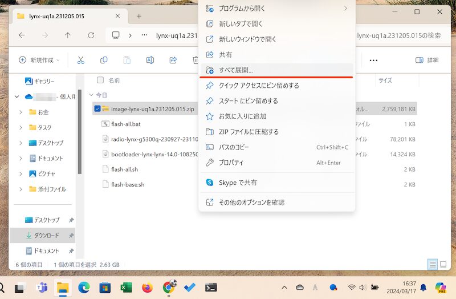Open ダウンロード in the sidebar
This screenshot has width=456, height=299.
pyautogui.click(x=46, y=235)
